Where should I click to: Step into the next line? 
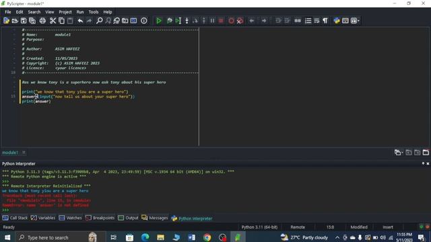click(187, 21)
